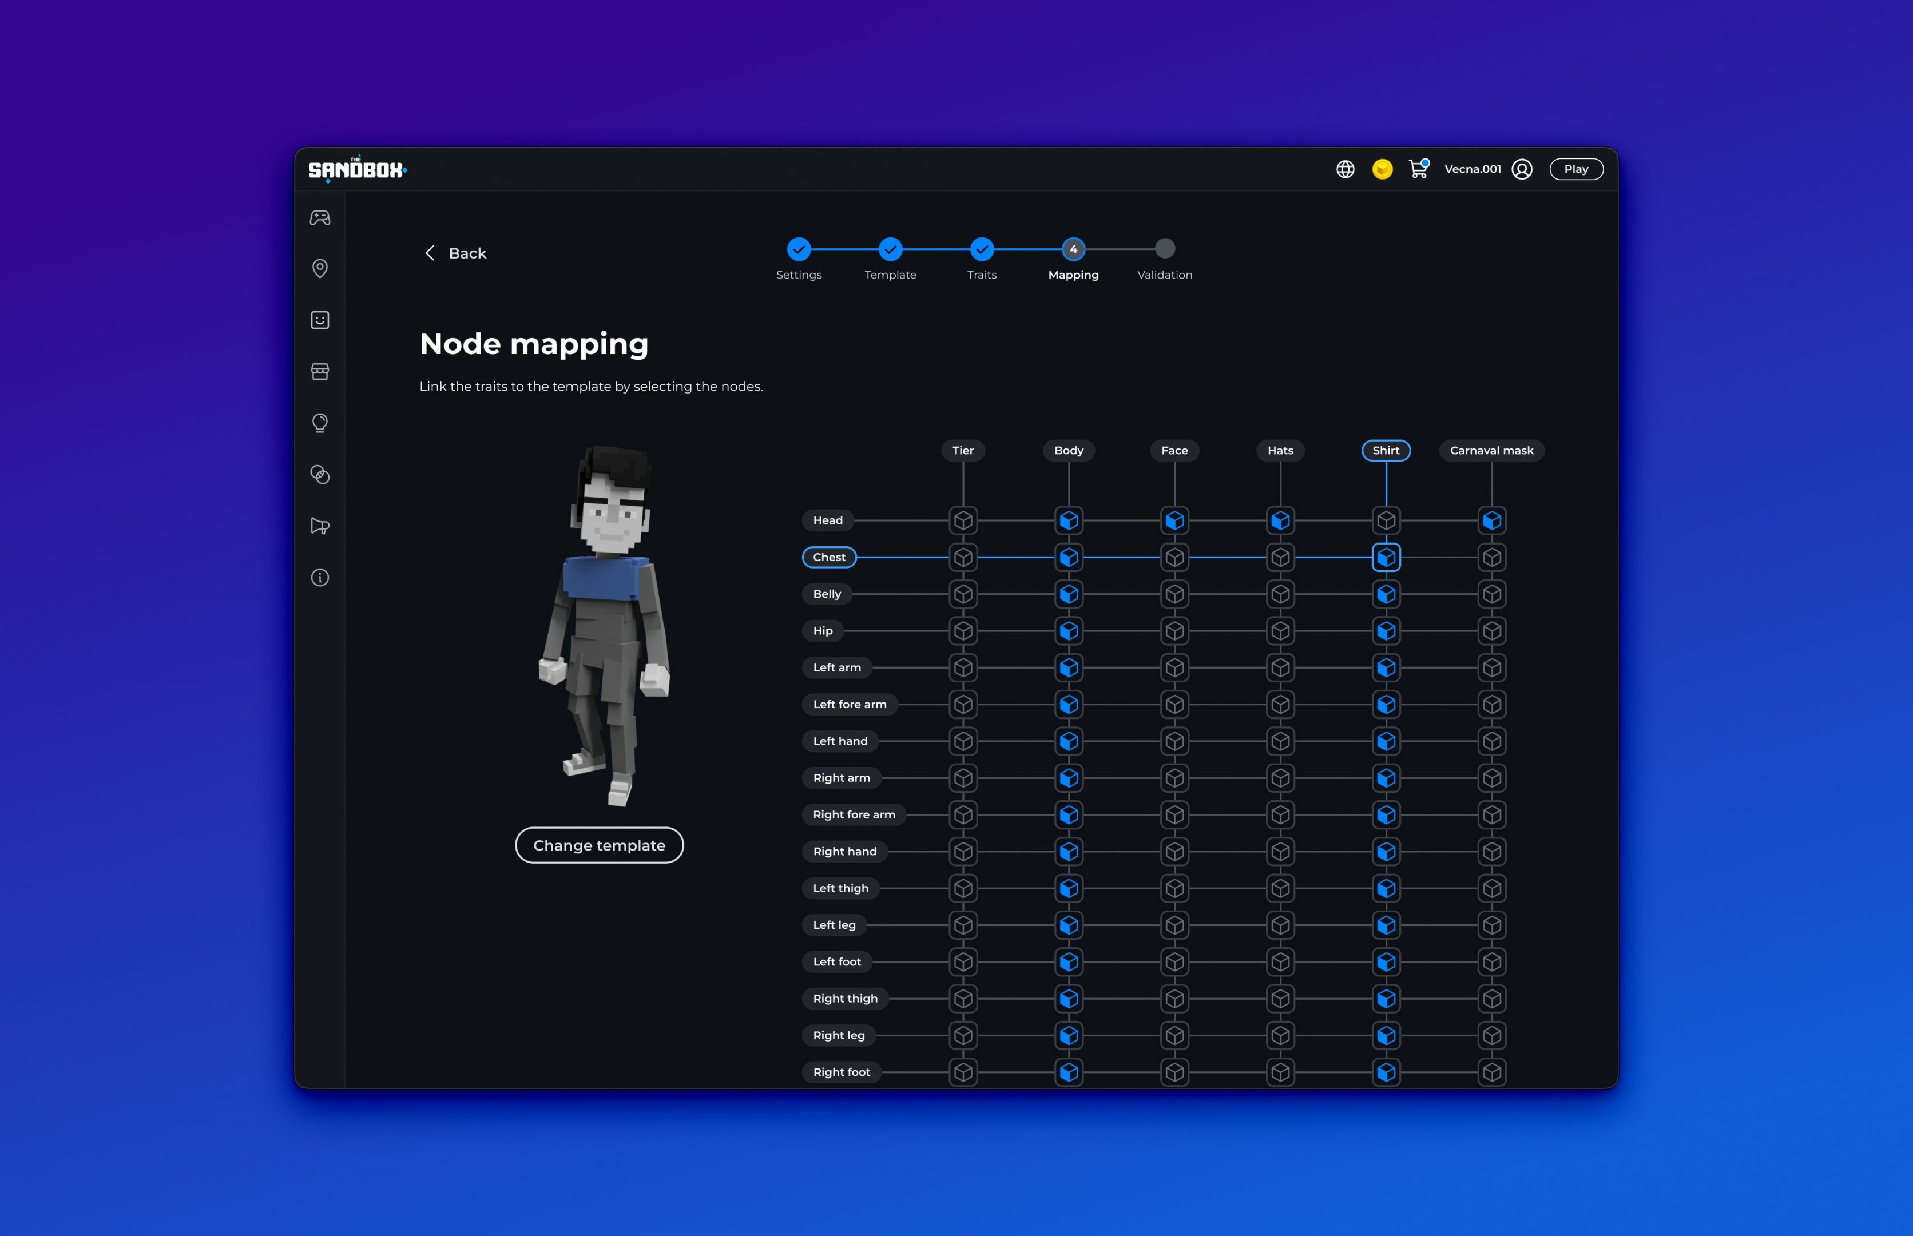
Task: Open the SAND coin balance icon
Action: (x=1382, y=169)
